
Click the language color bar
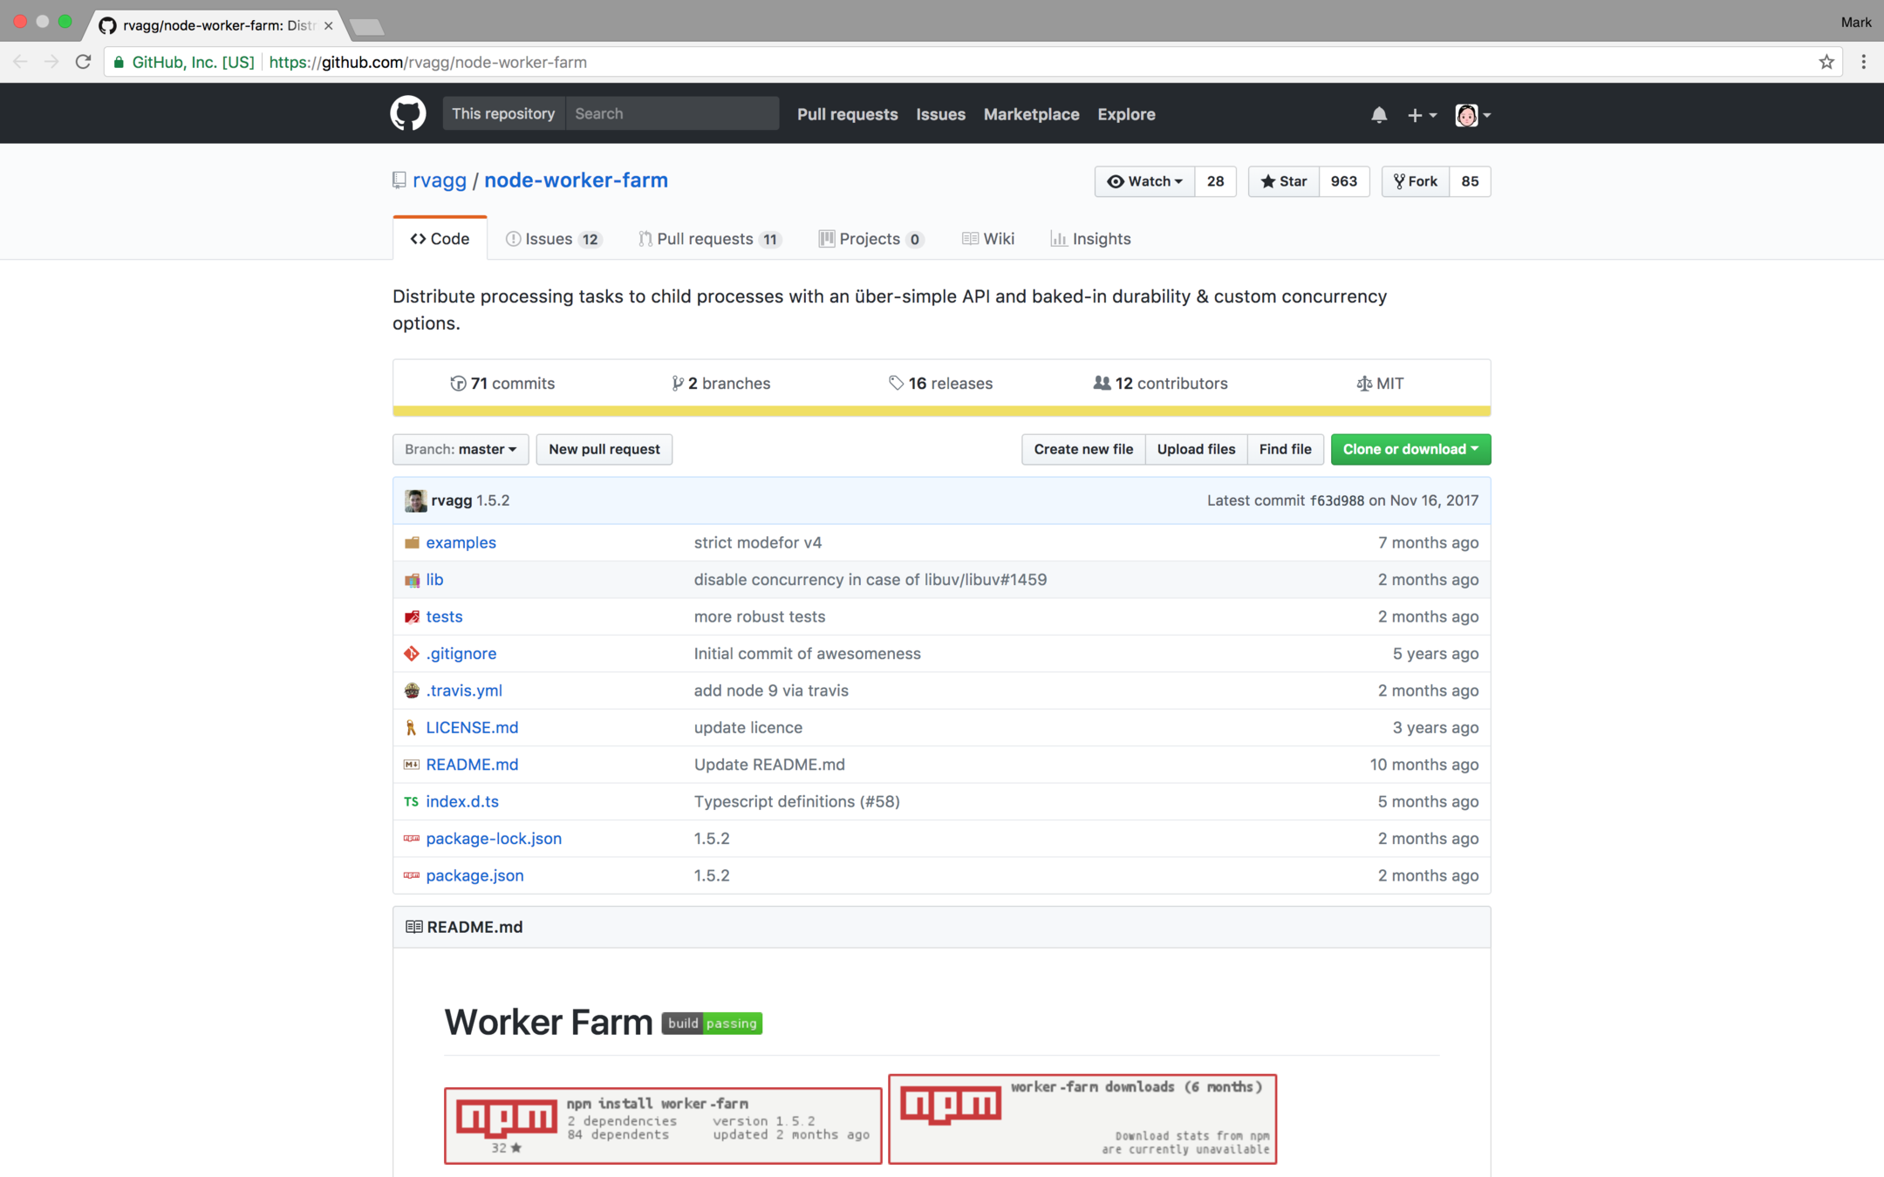(x=941, y=411)
